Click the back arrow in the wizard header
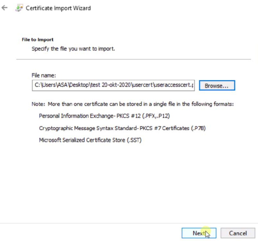The width and height of the screenshot is (258, 241). [5, 8]
